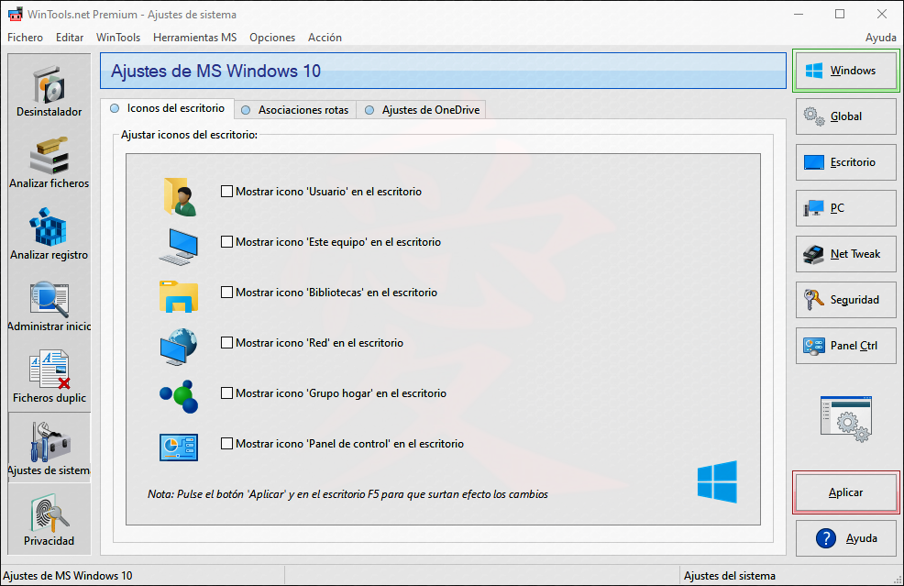The width and height of the screenshot is (904, 586).
Task: Launch Analizar registro cubes icon
Action: point(49,227)
